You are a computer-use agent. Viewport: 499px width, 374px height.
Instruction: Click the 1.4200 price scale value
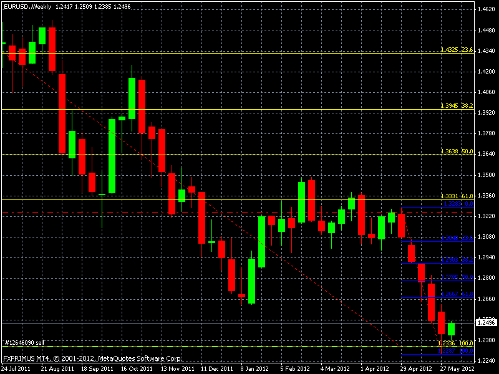487,72
